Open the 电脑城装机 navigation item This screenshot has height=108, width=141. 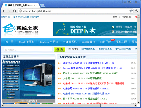pyautogui.click(x=88, y=42)
